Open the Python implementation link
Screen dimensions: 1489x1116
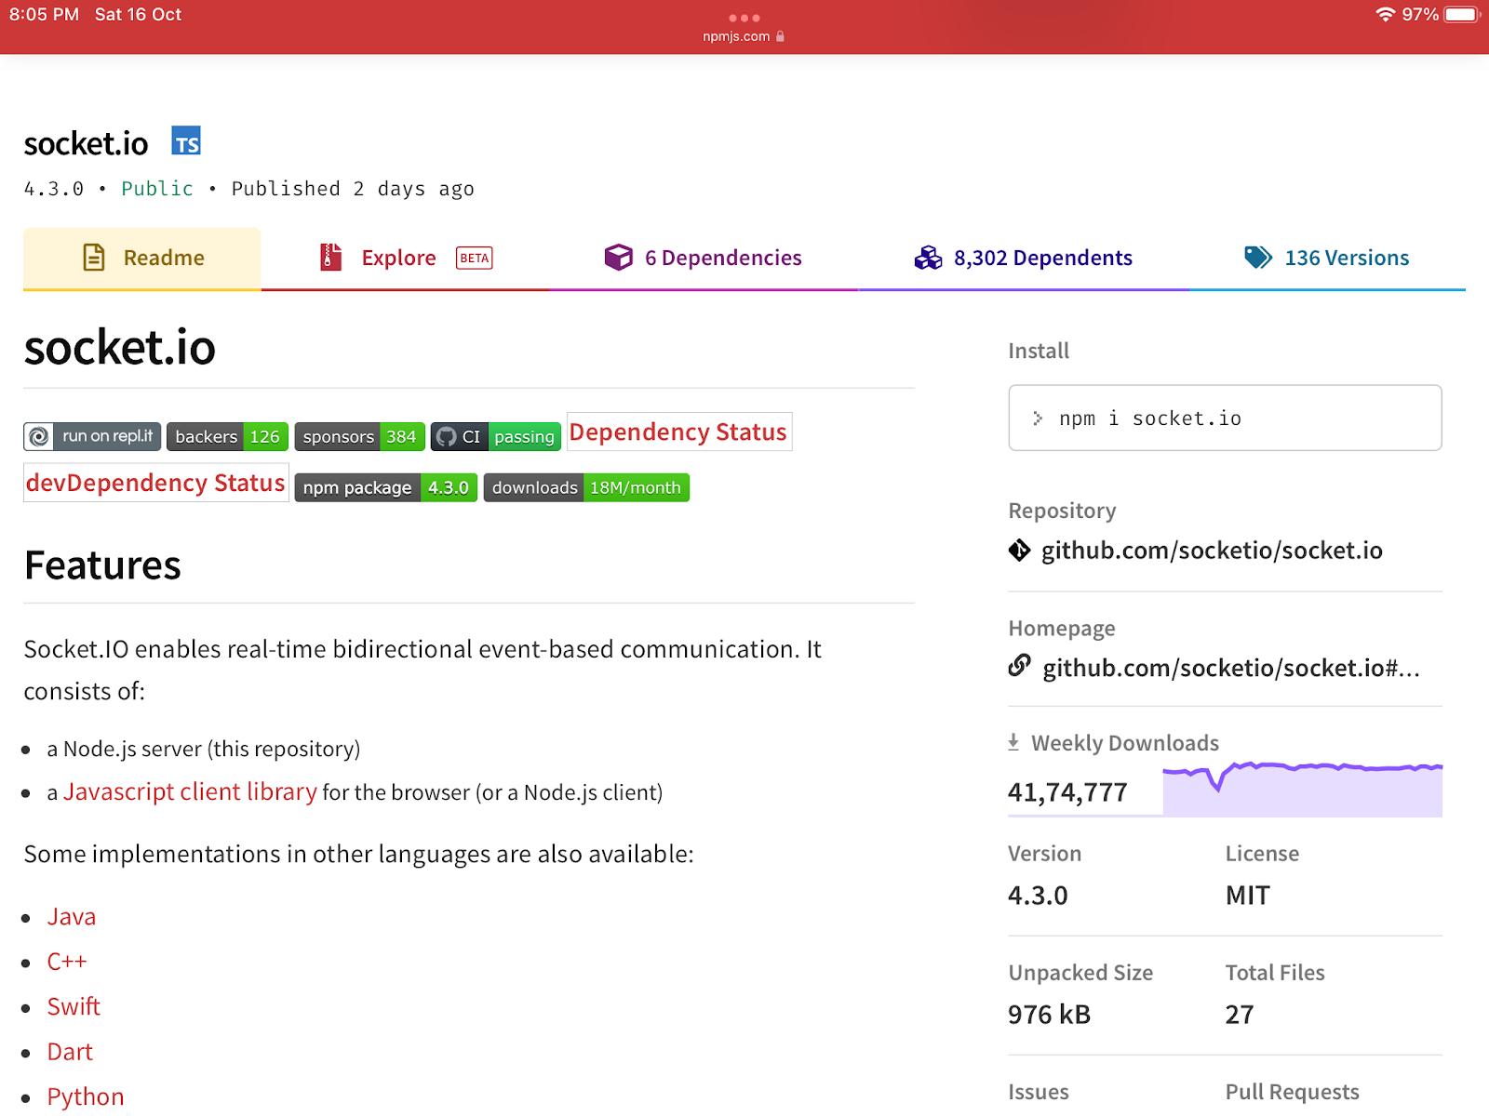pos(86,1096)
